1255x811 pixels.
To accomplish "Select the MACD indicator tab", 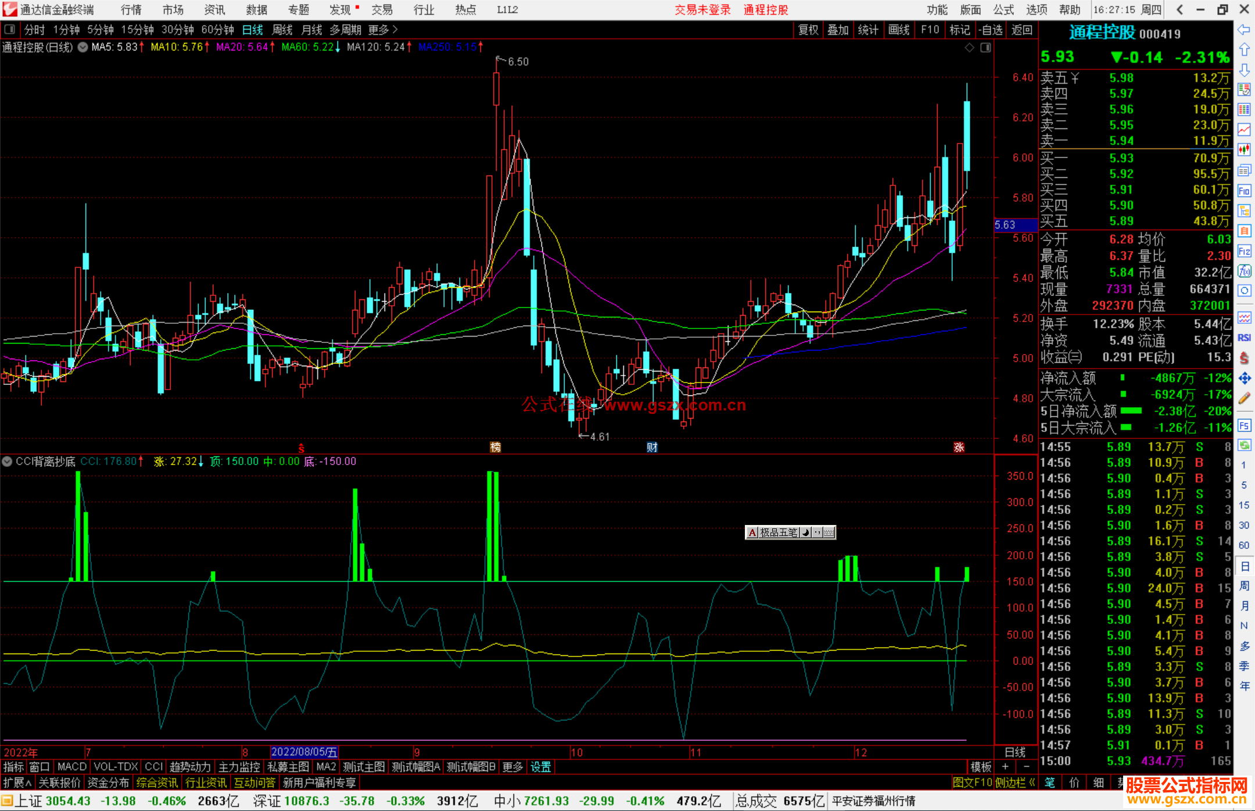I will tap(72, 767).
